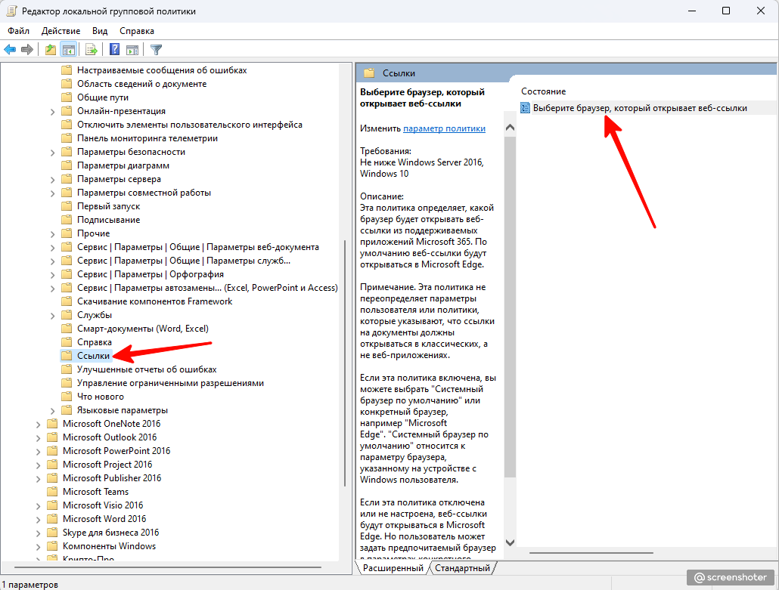Viewport: 779px width, 590px height.
Task: Expand Сервис | Параметры | Орфография node
Action: pos(53,275)
